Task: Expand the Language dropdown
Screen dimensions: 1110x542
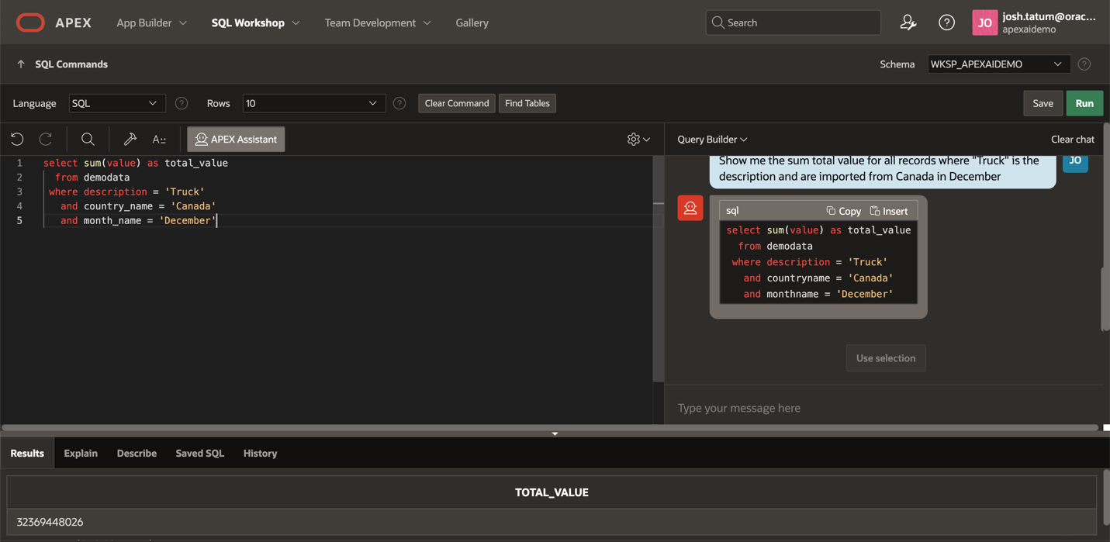Action: pyautogui.click(x=116, y=103)
